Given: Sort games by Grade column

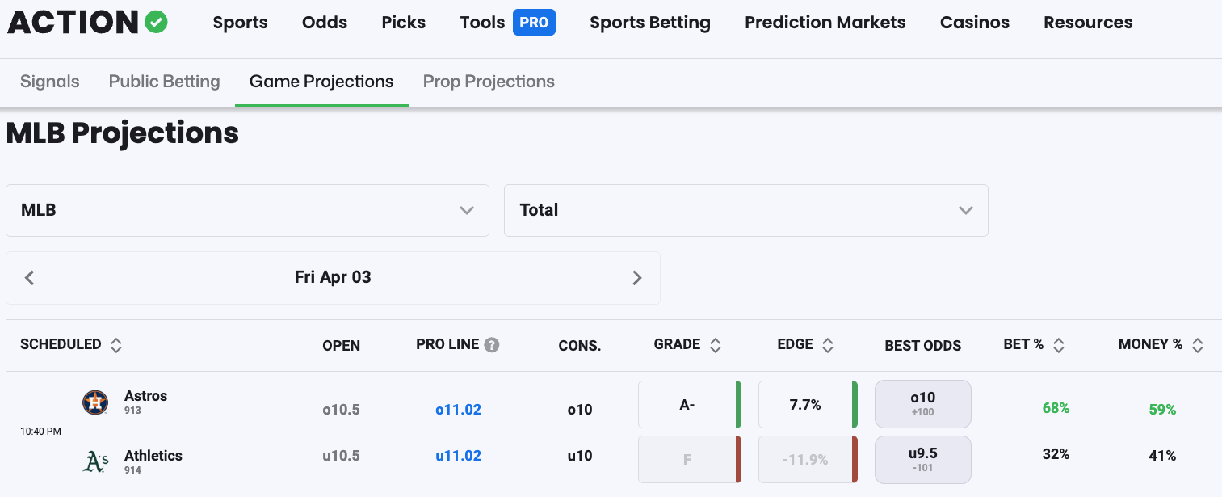Looking at the screenshot, I should [715, 345].
